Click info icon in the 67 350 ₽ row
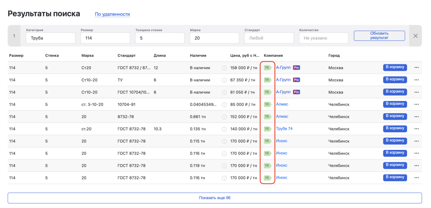431x208 pixels. pyautogui.click(x=224, y=80)
